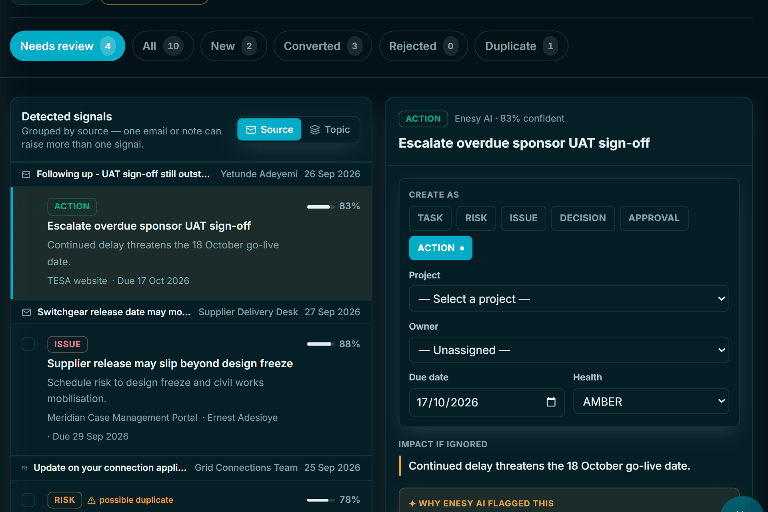Open the Select a project dropdown
This screenshot has width=768, height=512.
pos(569,299)
